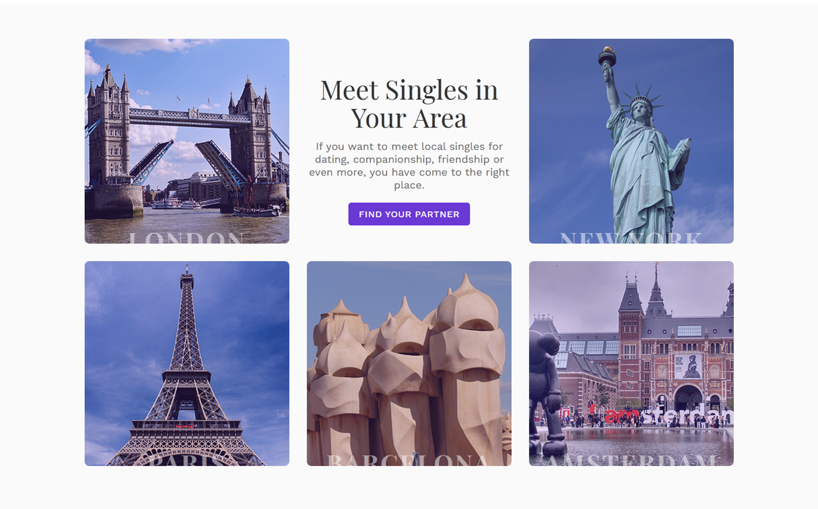This screenshot has width=818, height=509.
Task: Open the London Tower Bridge card
Action: 187,141
